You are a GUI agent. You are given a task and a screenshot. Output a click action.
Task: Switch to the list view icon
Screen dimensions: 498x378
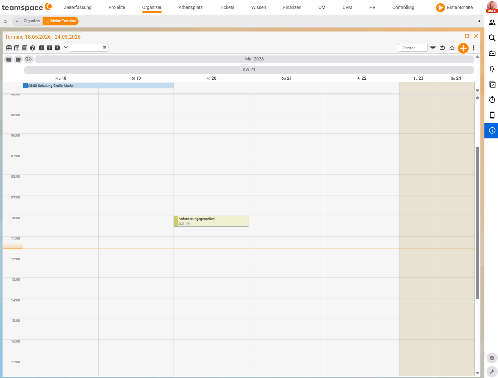25,48
